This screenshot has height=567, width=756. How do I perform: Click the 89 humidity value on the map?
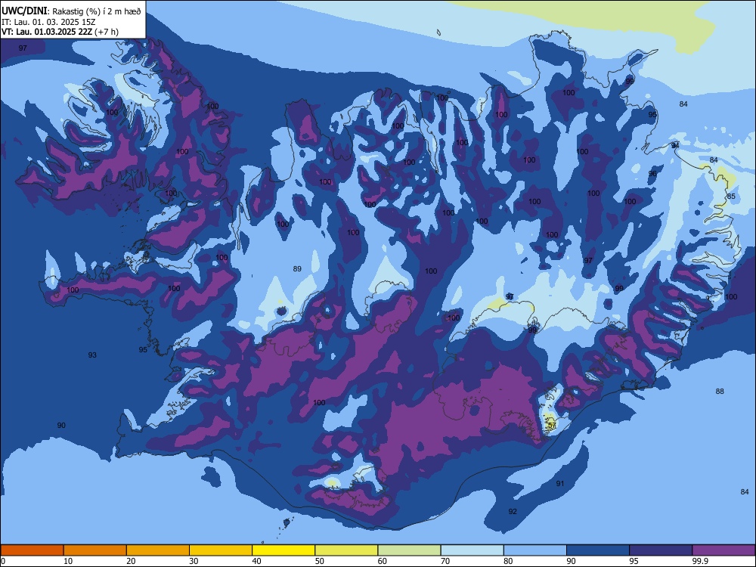297,268
